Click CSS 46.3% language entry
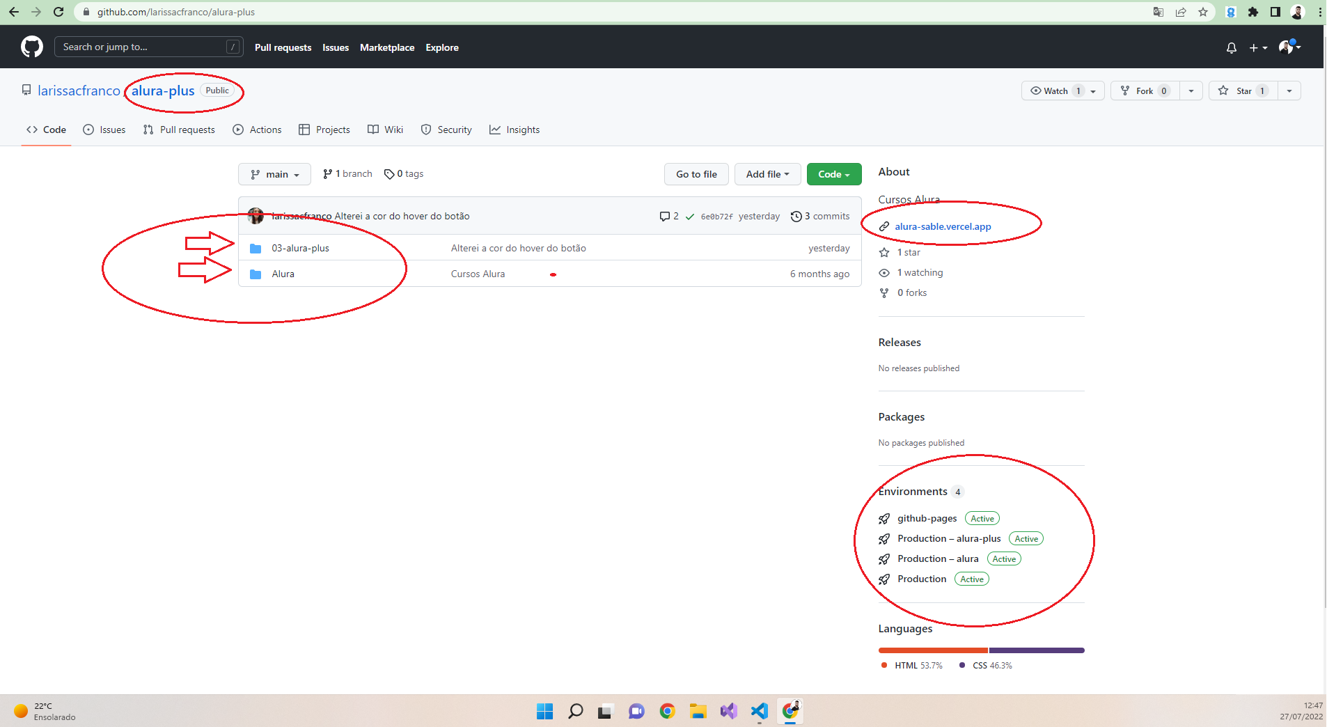Viewport: 1327px width, 727px height. [986, 666]
